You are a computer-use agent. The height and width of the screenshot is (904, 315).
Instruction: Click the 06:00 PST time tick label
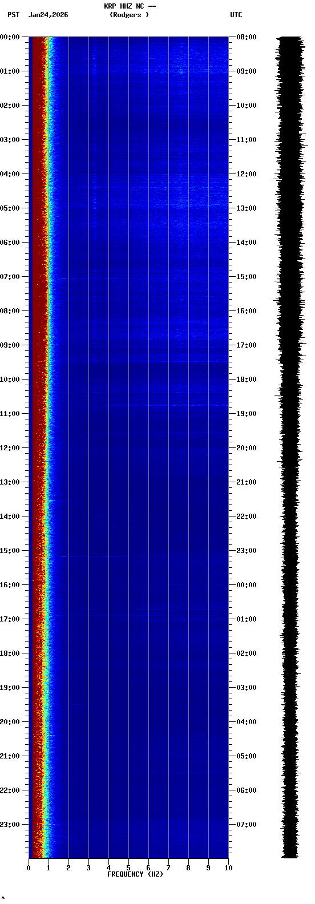[x=10, y=243]
